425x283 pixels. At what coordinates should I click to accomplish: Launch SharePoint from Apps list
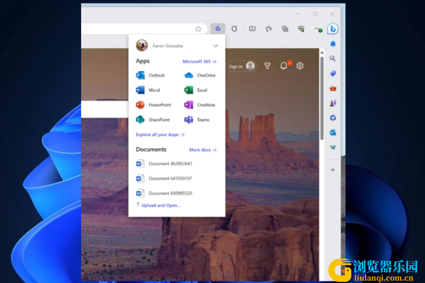tap(153, 119)
